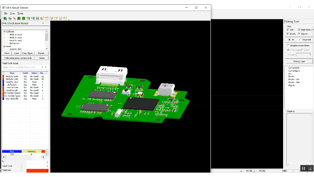
Task: Click the third 3D view cube icon
Action: 51,18
